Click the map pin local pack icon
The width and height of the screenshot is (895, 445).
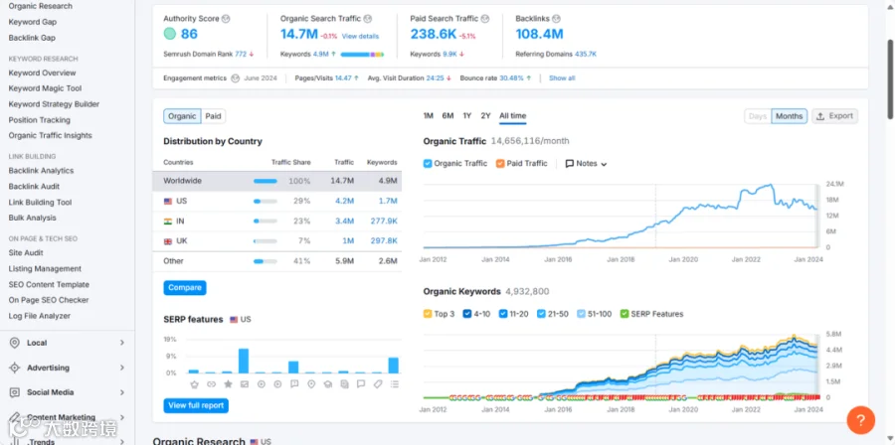point(311,384)
